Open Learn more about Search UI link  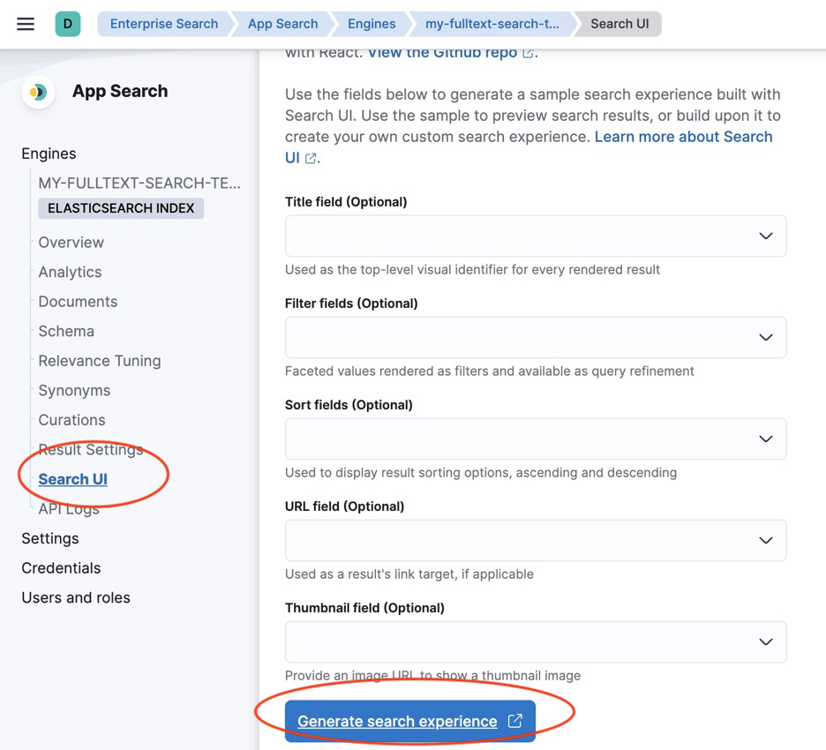[x=683, y=137]
